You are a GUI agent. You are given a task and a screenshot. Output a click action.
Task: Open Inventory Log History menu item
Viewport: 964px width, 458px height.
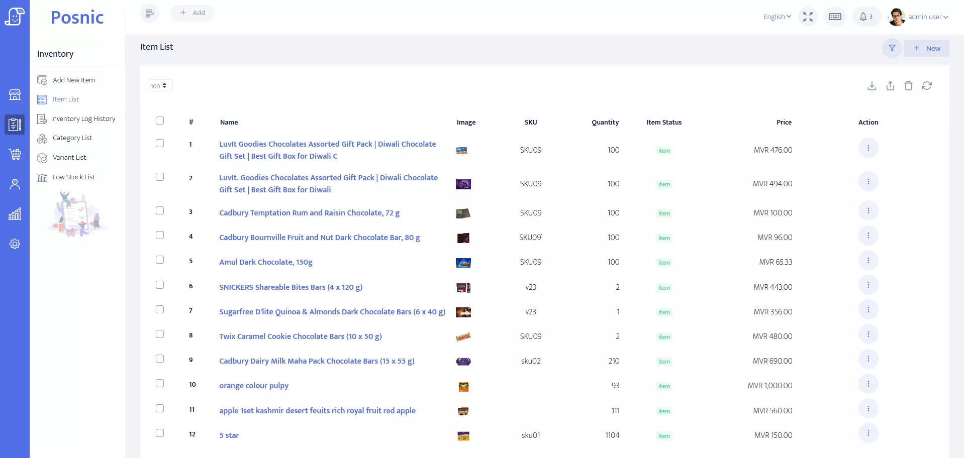pyautogui.click(x=83, y=119)
